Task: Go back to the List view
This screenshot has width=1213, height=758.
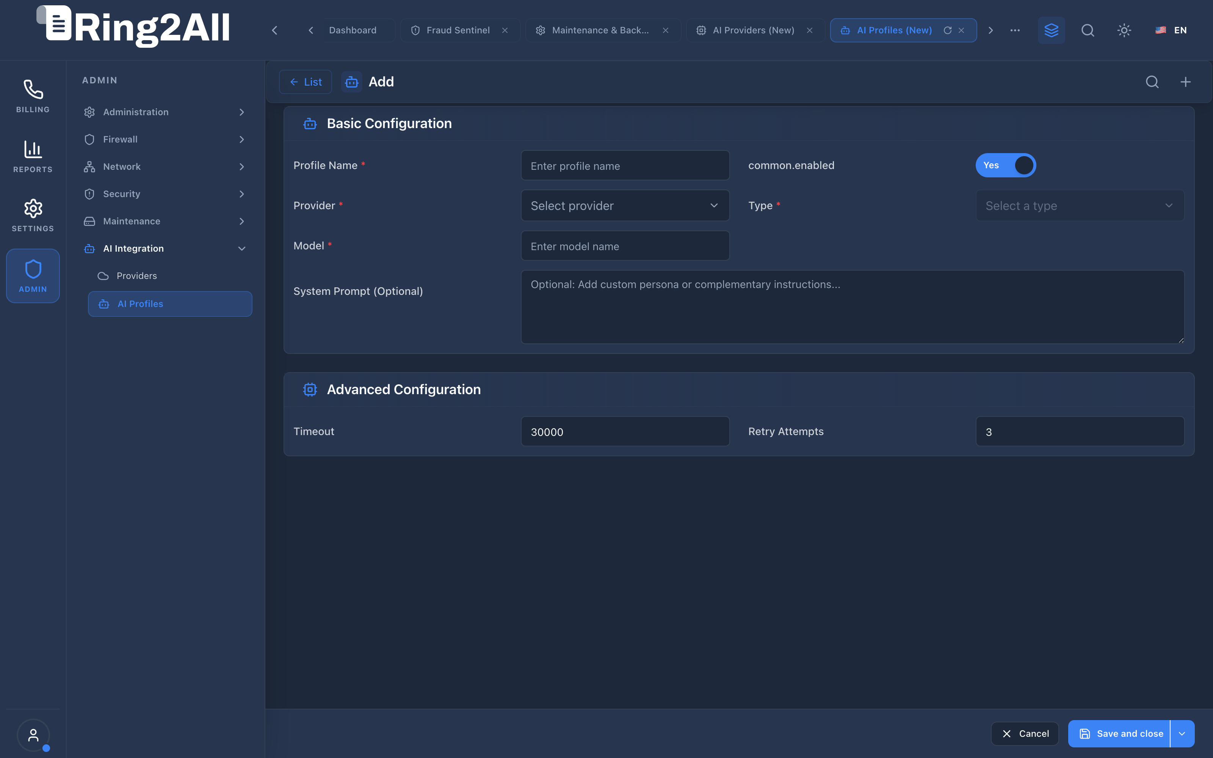Action: click(305, 82)
